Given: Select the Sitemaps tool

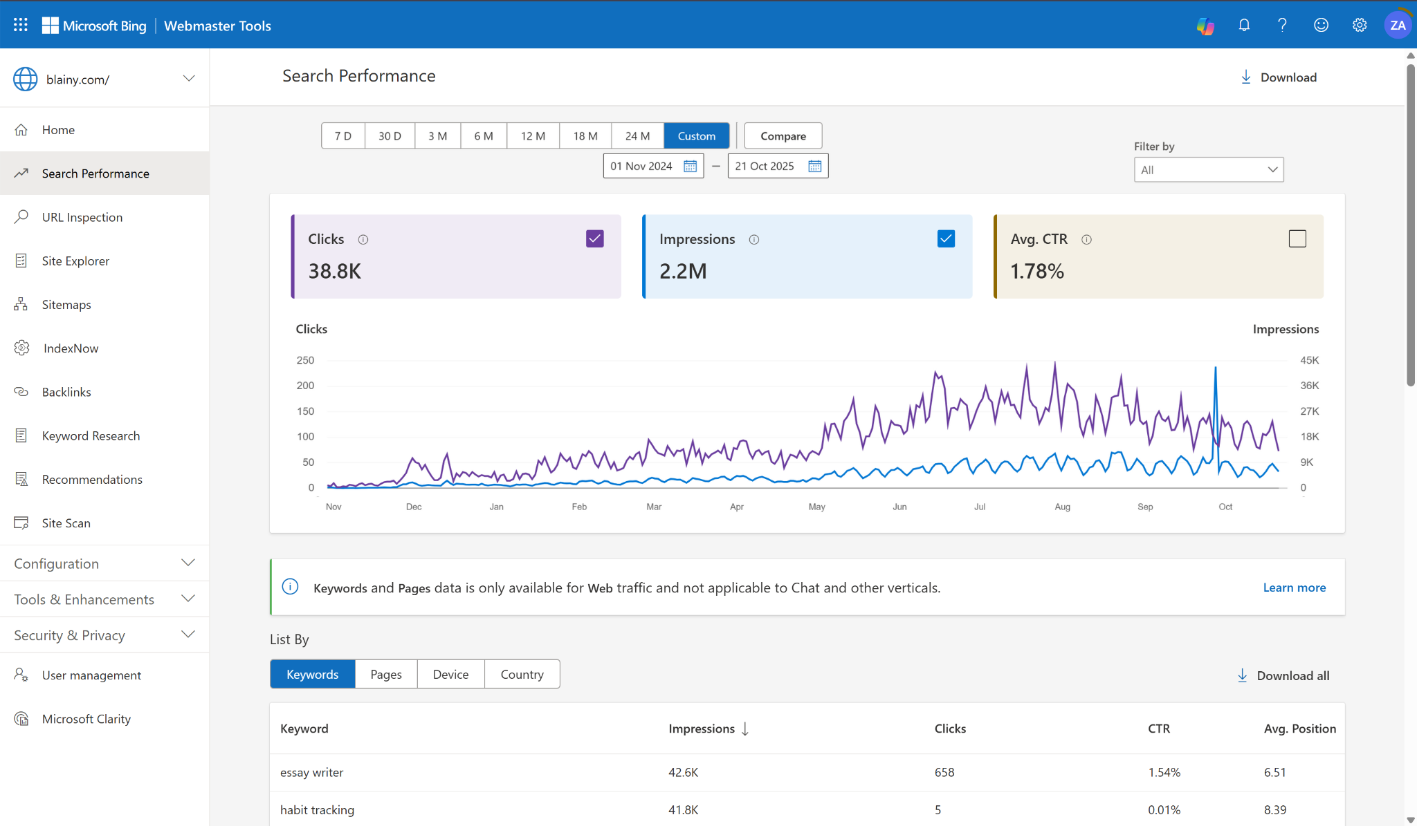Looking at the screenshot, I should pyautogui.click(x=66, y=304).
